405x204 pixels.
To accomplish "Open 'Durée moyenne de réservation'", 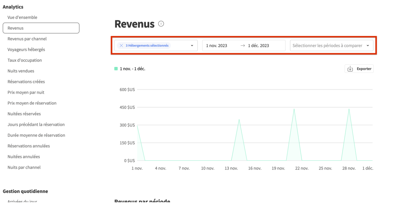I will pos(36,135).
